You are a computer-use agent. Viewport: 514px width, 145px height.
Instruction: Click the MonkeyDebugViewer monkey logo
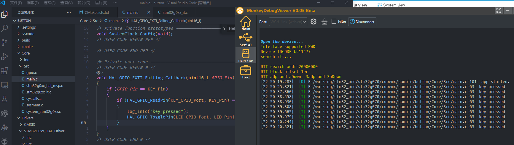coord(240,11)
